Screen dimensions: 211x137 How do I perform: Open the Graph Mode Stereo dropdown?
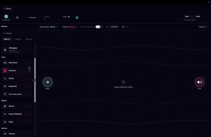coord(49,27)
